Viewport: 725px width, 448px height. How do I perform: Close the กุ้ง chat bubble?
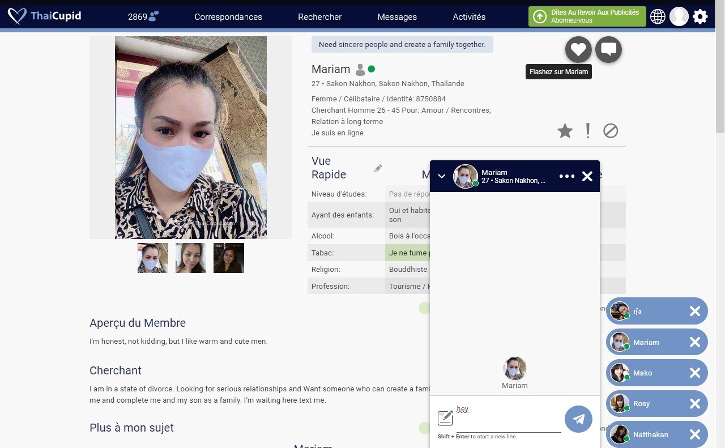695,311
